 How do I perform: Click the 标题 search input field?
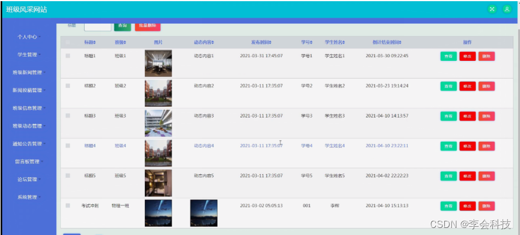pyautogui.click(x=98, y=27)
